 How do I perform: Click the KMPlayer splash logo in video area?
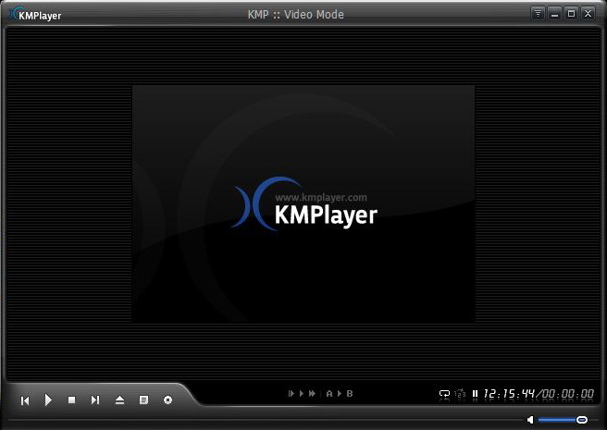coord(304,204)
